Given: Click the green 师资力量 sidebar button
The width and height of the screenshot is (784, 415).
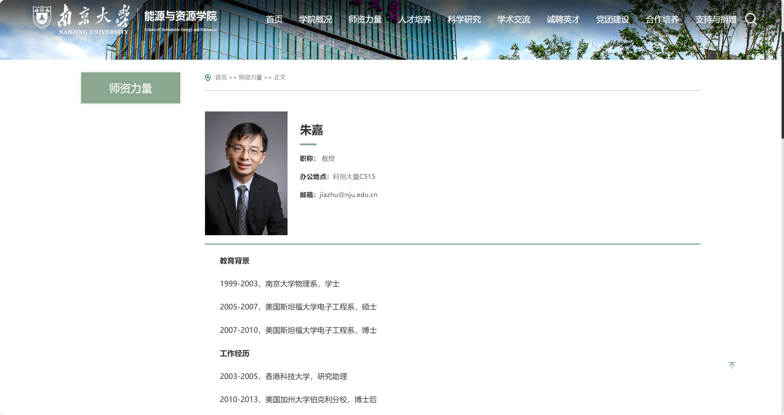Looking at the screenshot, I should coord(131,88).
